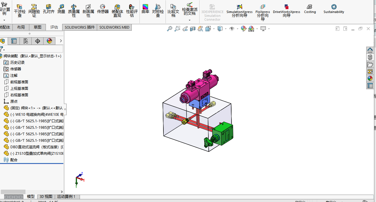The height and width of the screenshot is (202, 376).
Task: Switch to the 草图 (Sketch) tab
Action: click(38, 27)
